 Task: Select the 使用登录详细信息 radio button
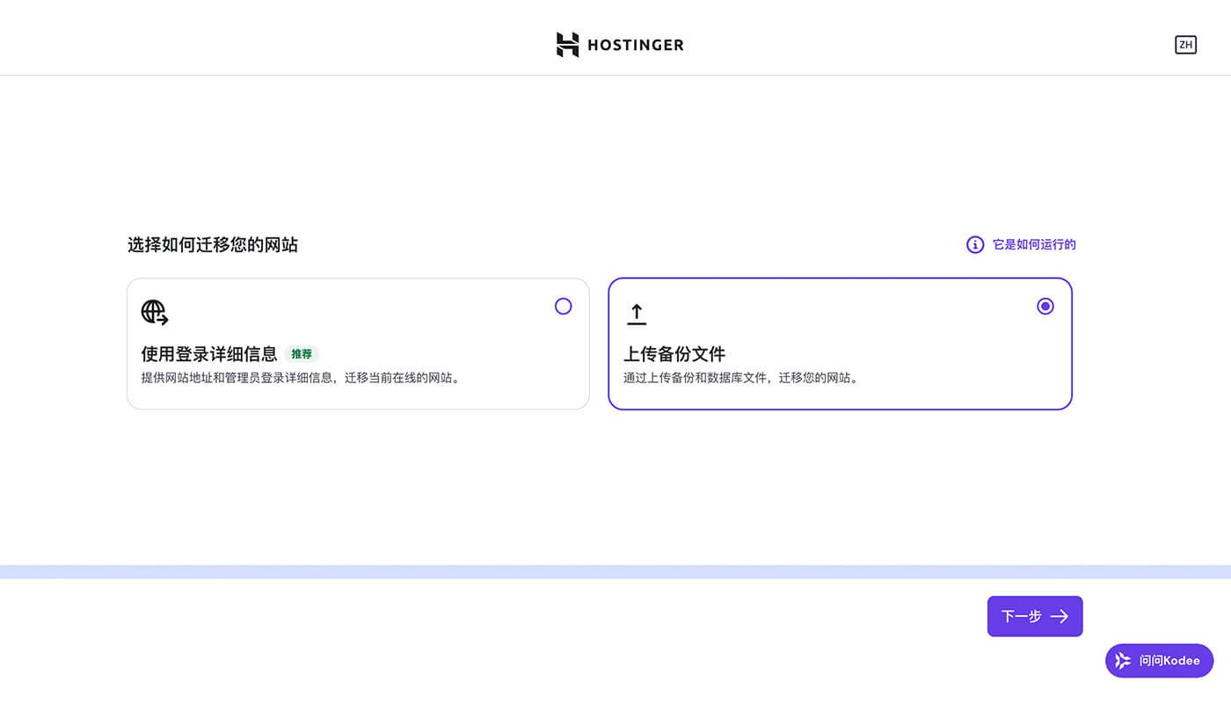coord(563,306)
